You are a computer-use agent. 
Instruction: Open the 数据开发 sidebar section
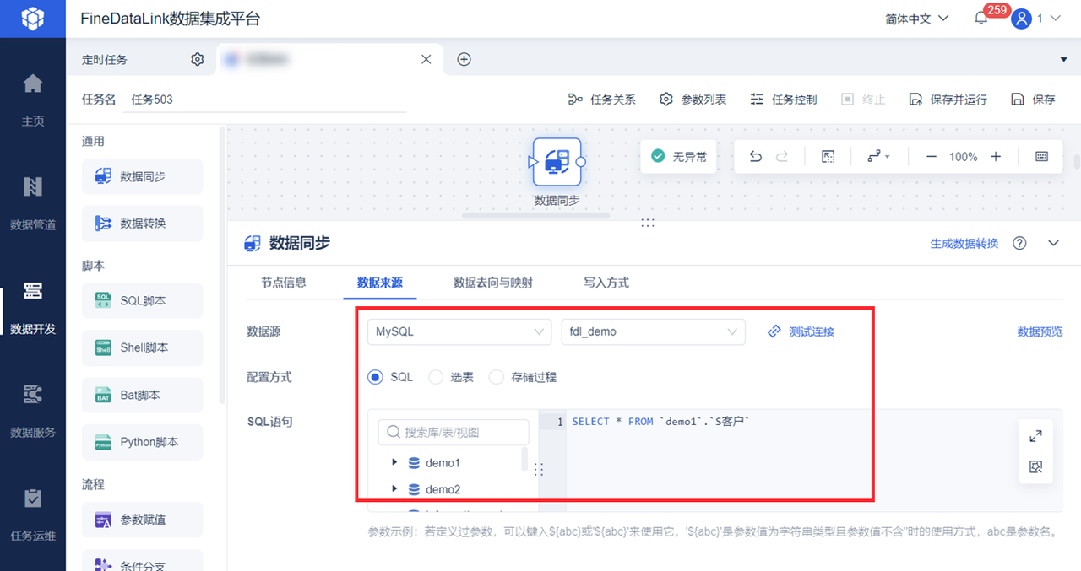33,307
